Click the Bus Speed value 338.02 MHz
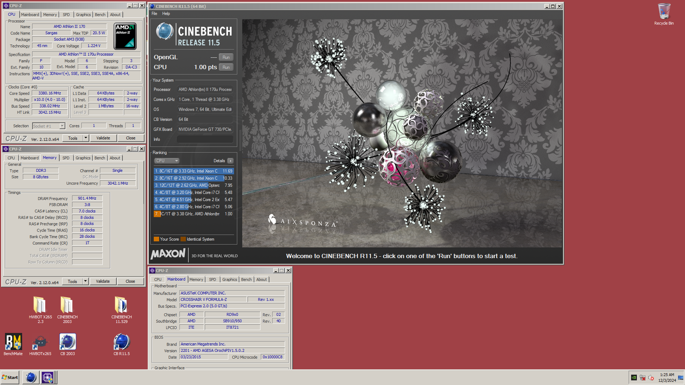The image size is (685, 385). pyautogui.click(x=50, y=106)
